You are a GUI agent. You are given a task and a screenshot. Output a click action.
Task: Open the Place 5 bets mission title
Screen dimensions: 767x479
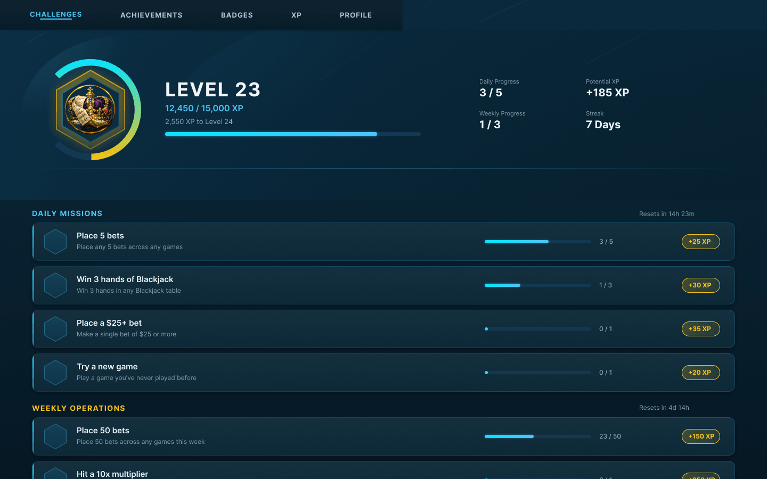click(100, 236)
